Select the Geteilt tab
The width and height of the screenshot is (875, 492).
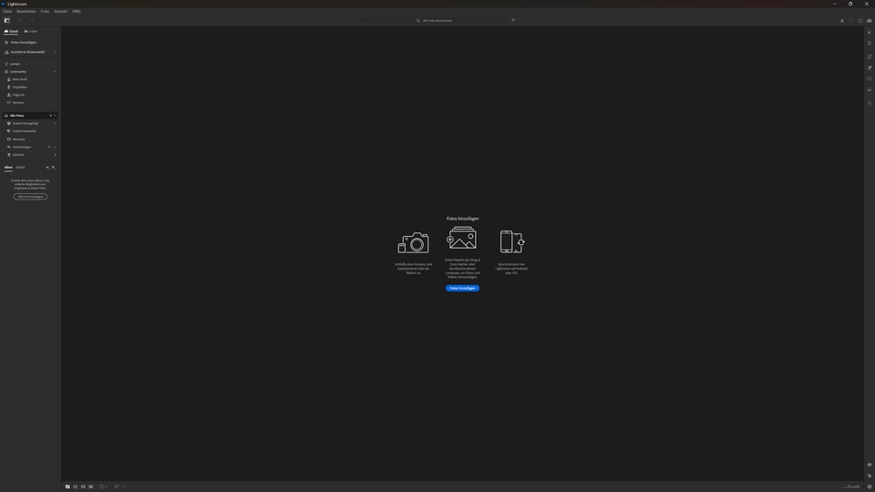(20, 168)
